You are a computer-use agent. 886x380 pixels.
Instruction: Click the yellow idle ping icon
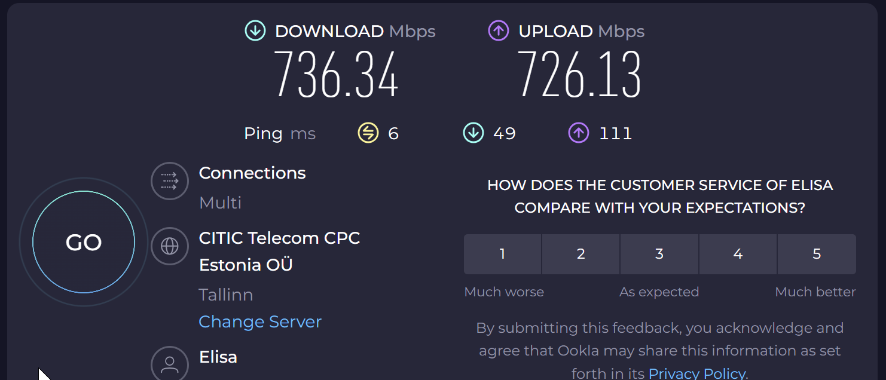click(x=368, y=133)
